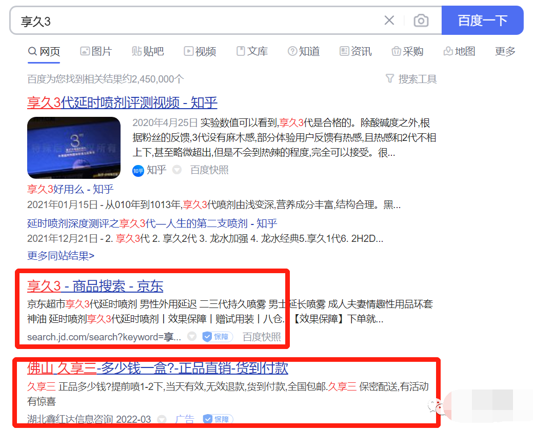Expand dropdown arrow next to 知乎 source
533x431 pixels.
(x=177, y=170)
